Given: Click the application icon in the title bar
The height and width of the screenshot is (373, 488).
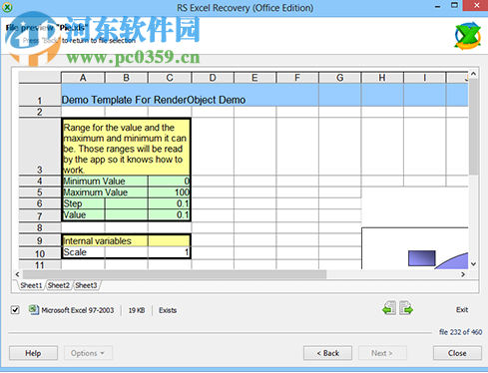Looking at the screenshot, I should (x=7, y=7).
